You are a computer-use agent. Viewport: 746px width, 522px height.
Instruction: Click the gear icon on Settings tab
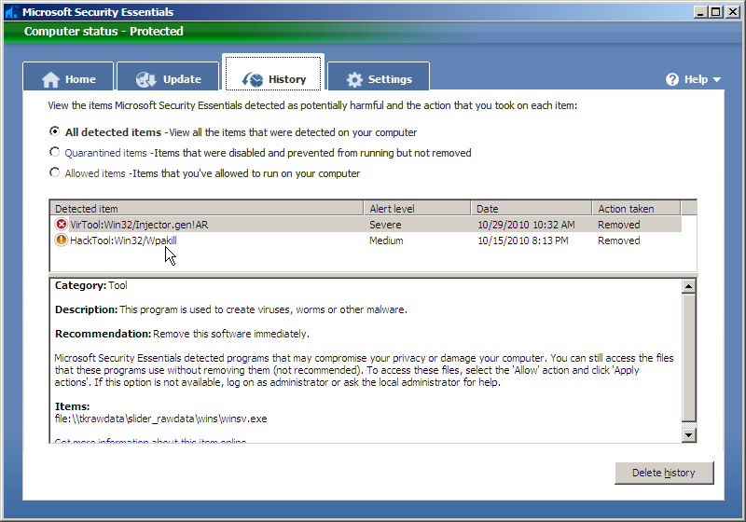354,79
